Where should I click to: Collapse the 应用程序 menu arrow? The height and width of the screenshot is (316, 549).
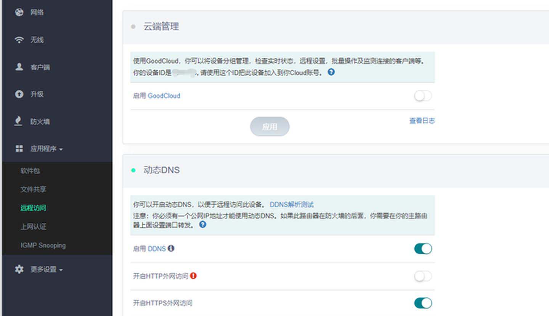pyautogui.click(x=61, y=149)
